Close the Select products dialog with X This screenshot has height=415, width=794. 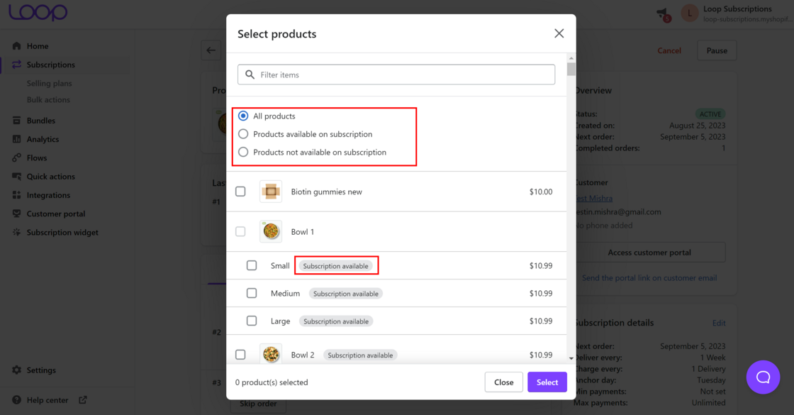(x=559, y=33)
